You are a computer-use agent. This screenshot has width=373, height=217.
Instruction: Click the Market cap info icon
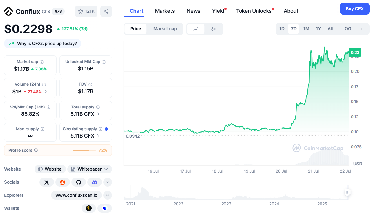(x=42, y=62)
